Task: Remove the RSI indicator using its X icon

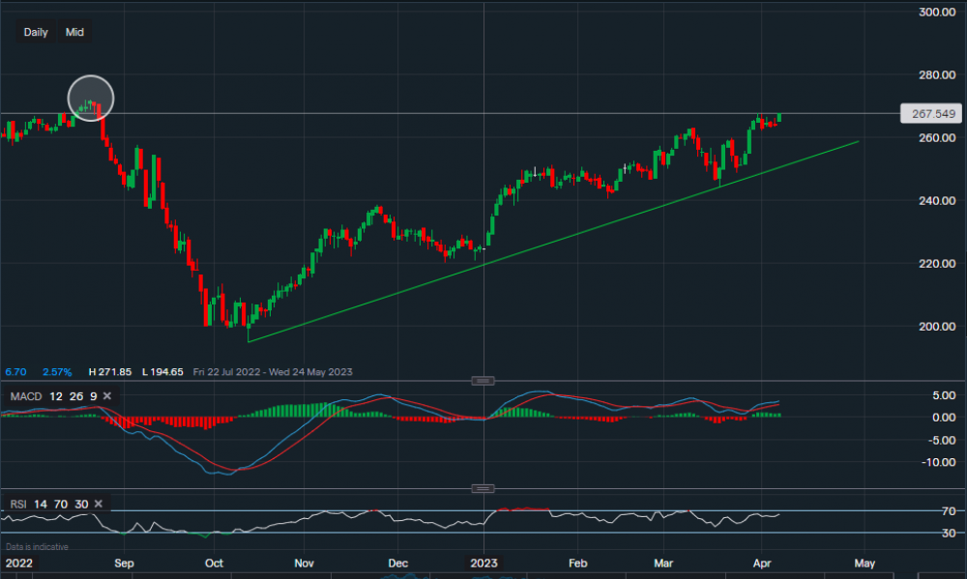Action: 97,504
